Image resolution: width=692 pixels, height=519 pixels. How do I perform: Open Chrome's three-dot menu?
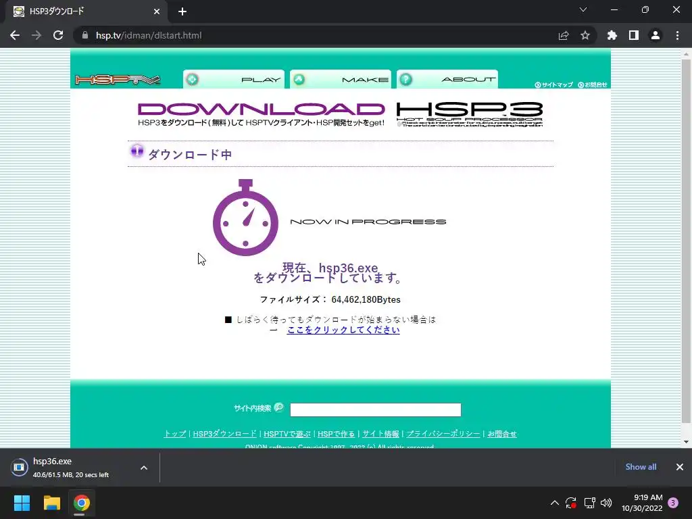(x=677, y=35)
